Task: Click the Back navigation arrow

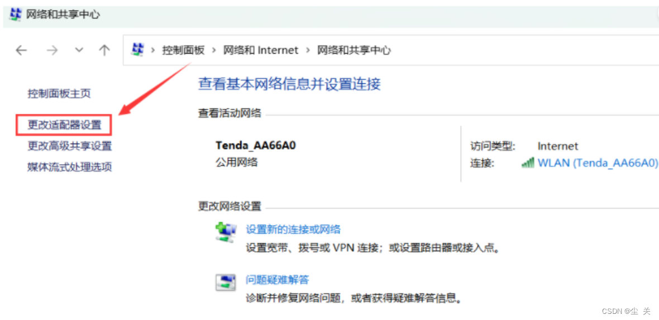Action: [x=21, y=50]
